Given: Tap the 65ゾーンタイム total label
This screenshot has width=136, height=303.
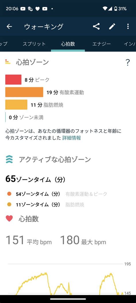Looking at the screenshot, I should (x=35, y=179).
